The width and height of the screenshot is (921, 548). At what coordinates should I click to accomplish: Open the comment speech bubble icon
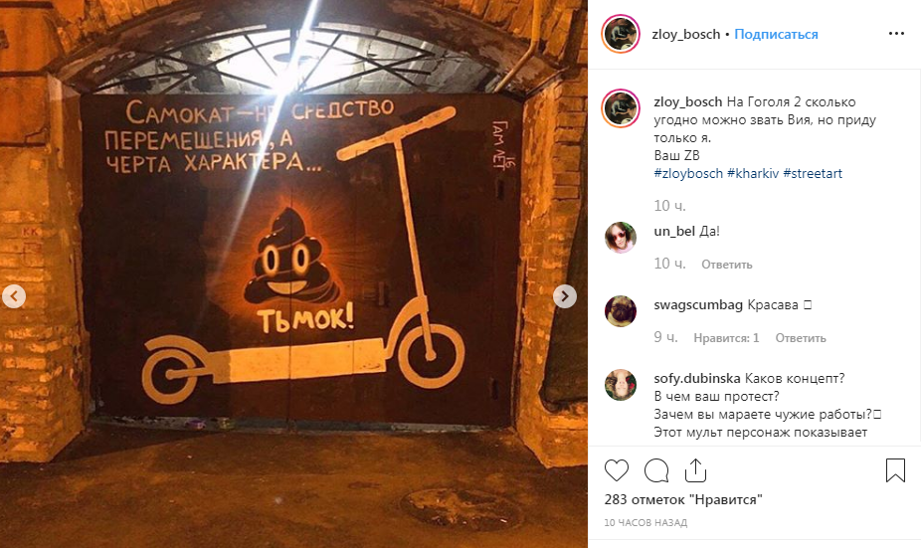(656, 470)
